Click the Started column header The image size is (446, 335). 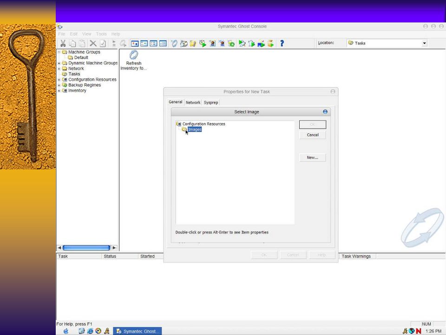(151, 256)
